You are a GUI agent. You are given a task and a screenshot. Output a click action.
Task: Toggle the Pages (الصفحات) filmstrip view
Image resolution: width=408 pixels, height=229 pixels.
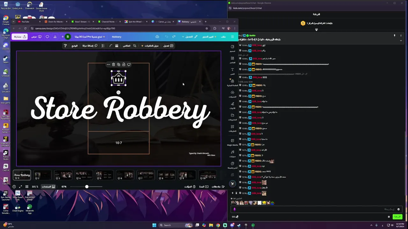(x=49, y=187)
